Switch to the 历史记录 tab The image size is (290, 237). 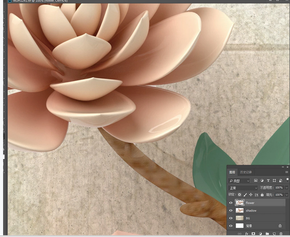pos(245,172)
